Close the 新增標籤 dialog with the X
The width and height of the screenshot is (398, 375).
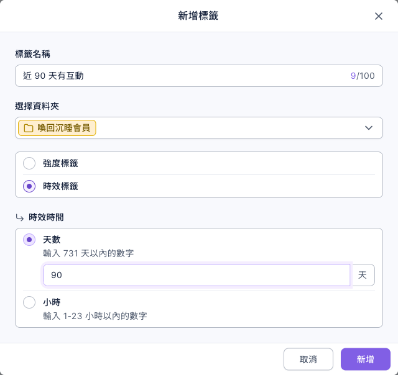[379, 16]
